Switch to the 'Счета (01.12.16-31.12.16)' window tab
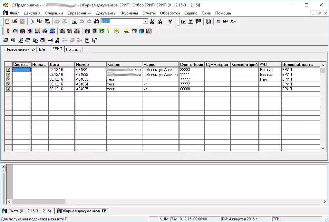This screenshot has height=222, width=329. (x=27, y=211)
